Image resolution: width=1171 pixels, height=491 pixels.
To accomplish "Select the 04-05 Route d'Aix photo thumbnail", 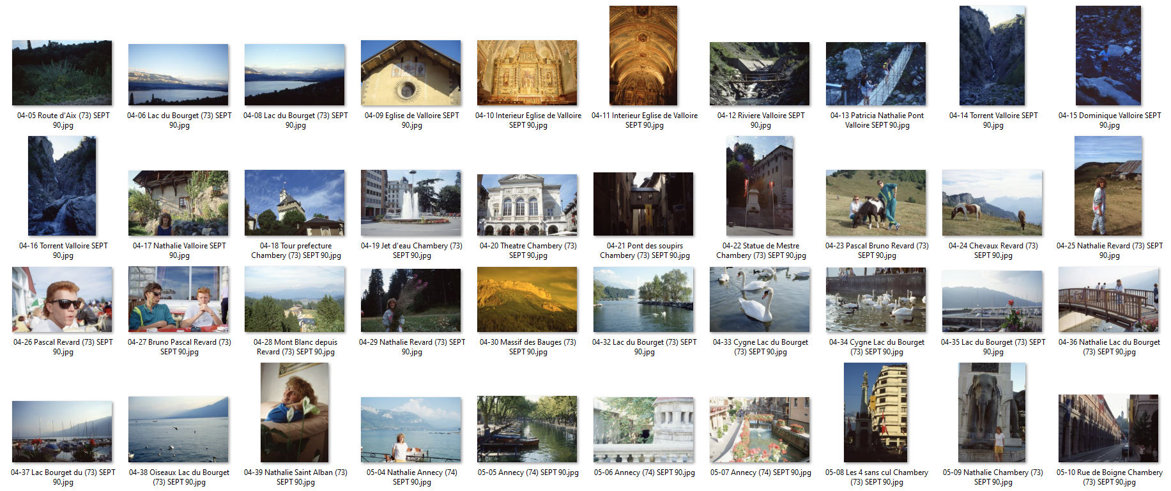I will [62, 73].
